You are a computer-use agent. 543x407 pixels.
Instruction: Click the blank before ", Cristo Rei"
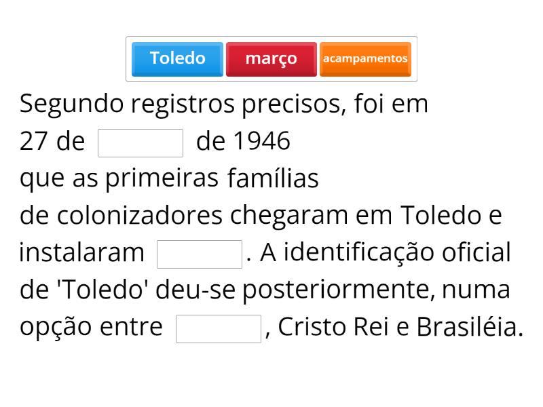[x=218, y=328]
